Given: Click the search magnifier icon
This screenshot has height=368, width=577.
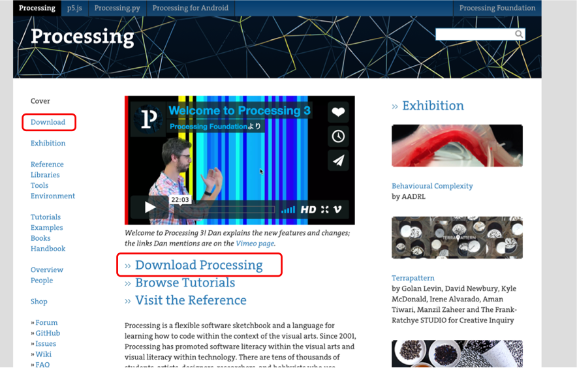Looking at the screenshot, I should 518,34.
